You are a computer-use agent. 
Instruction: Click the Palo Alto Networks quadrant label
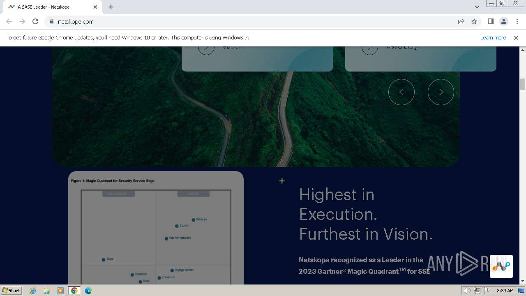point(180,238)
